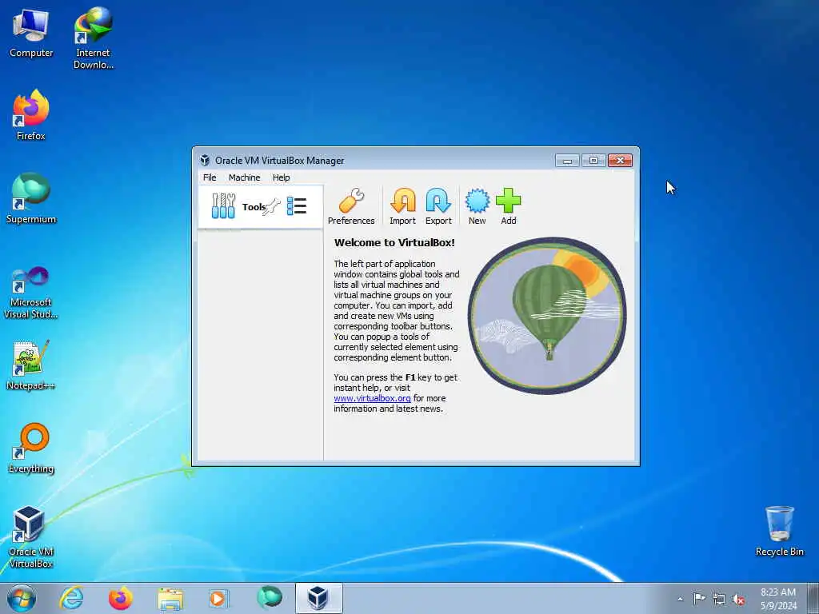Image resolution: width=819 pixels, height=614 pixels.
Task: Select the Internet Download Manager desktop icon
Action: pyautogui.click(x=93, y=38)
